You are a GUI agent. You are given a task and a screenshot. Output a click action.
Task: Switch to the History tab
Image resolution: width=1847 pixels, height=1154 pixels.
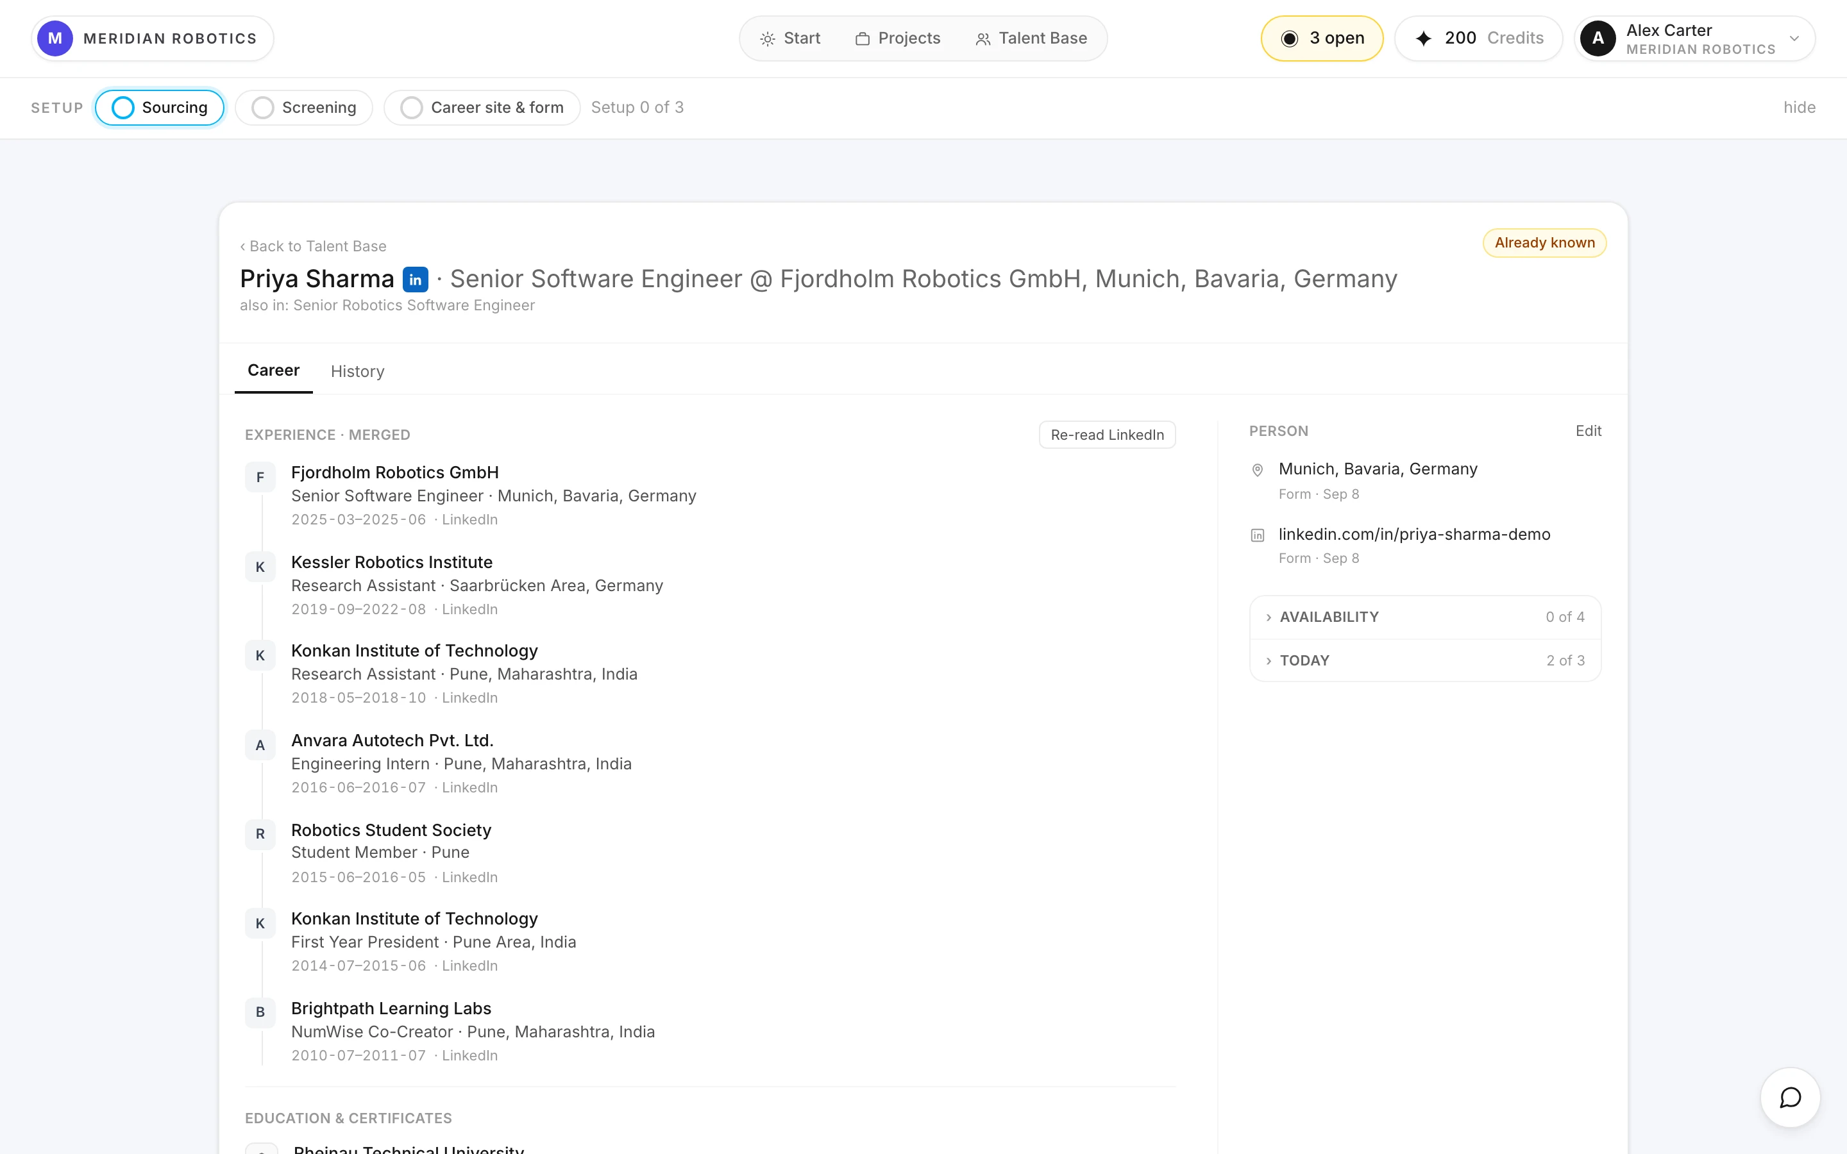click(x=357, y=372)
